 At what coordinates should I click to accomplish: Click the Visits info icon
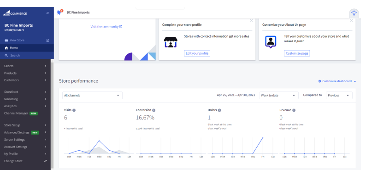point(74,110)
